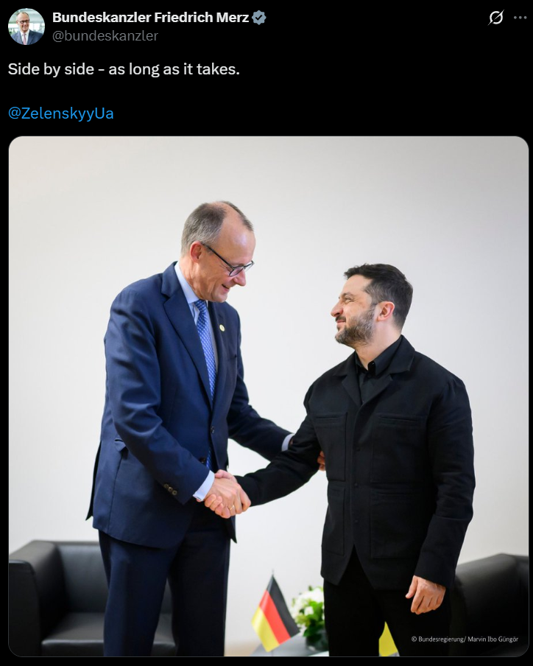
Task: Open the attached handshake photo
Action: pyautogui.click(x=268, y=396)
